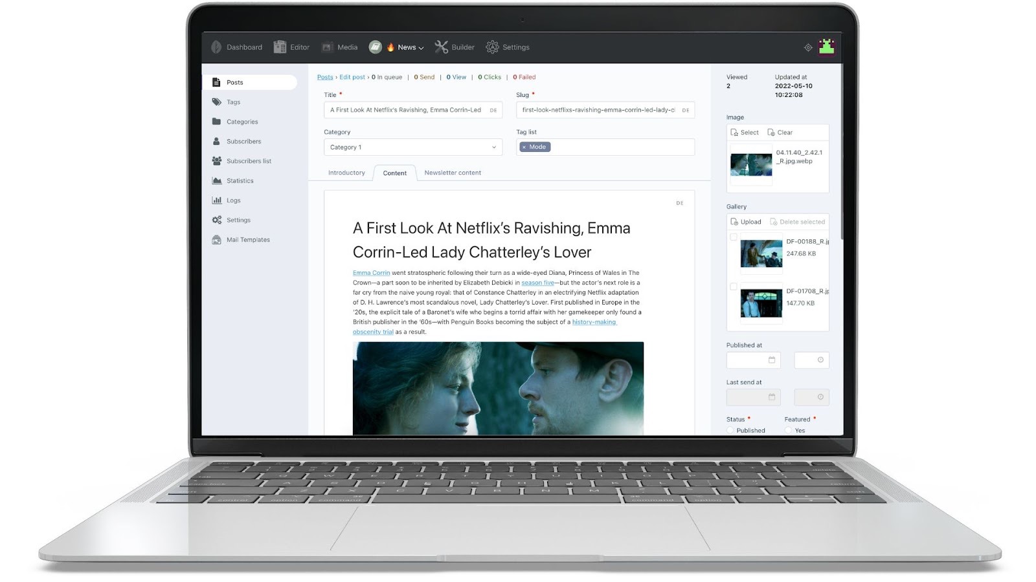Image resolution: width=1036 pixels, height=582 pixels.
Task: Switch to the Content tab
Action: [395, 173]
